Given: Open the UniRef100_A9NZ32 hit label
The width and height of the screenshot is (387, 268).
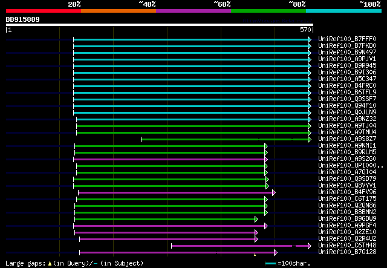Looking at the screenshot, I should tap(347, 119).
